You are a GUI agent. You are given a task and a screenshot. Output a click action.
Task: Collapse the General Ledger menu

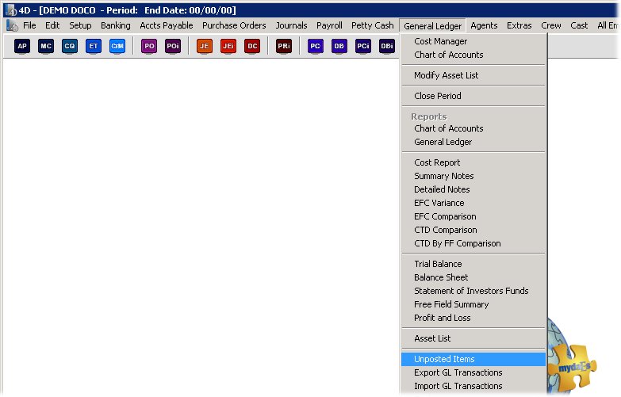(432, 26)
